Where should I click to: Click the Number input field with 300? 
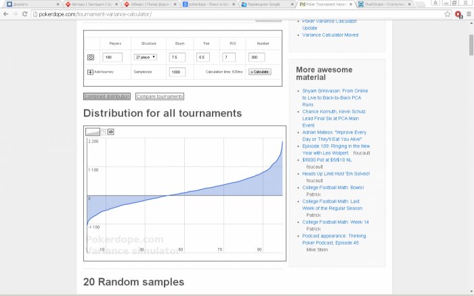257,57
